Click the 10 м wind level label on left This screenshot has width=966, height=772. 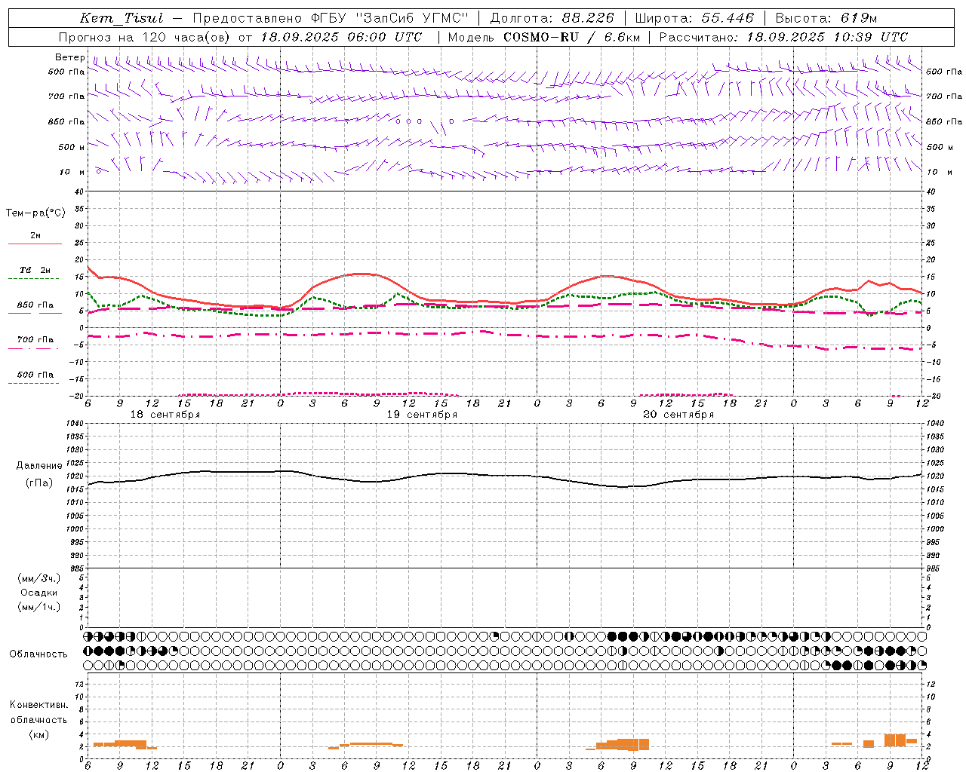(72, 172)
